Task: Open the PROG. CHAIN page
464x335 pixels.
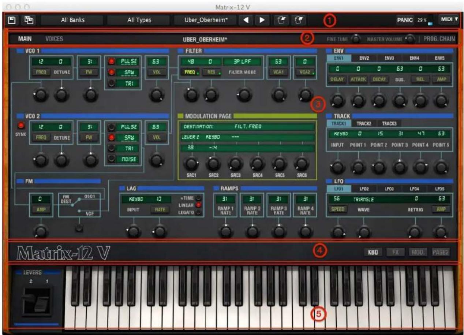Action: point(439,38)
